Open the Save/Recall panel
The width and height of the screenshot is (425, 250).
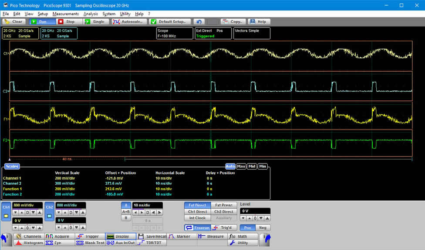[x=152, y=236]
